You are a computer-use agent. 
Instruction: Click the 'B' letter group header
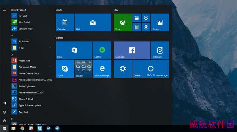point(12,119)
